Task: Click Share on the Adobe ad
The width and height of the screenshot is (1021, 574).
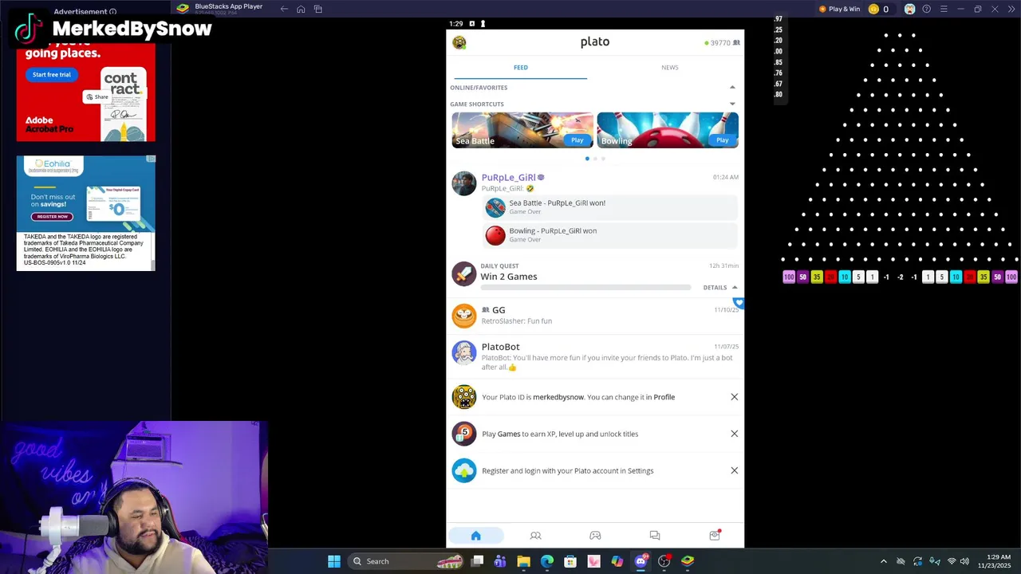Action: click(x=97, y=96)
